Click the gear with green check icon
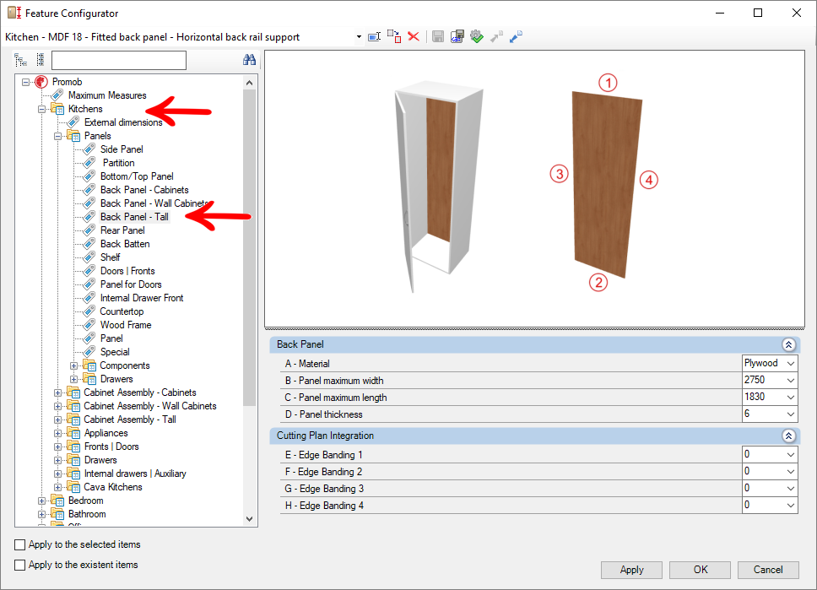 [477, 36]
